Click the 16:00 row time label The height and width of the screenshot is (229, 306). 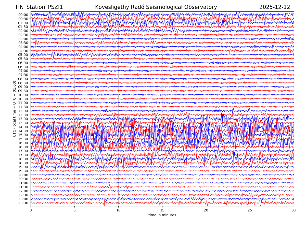pos(23,143)
